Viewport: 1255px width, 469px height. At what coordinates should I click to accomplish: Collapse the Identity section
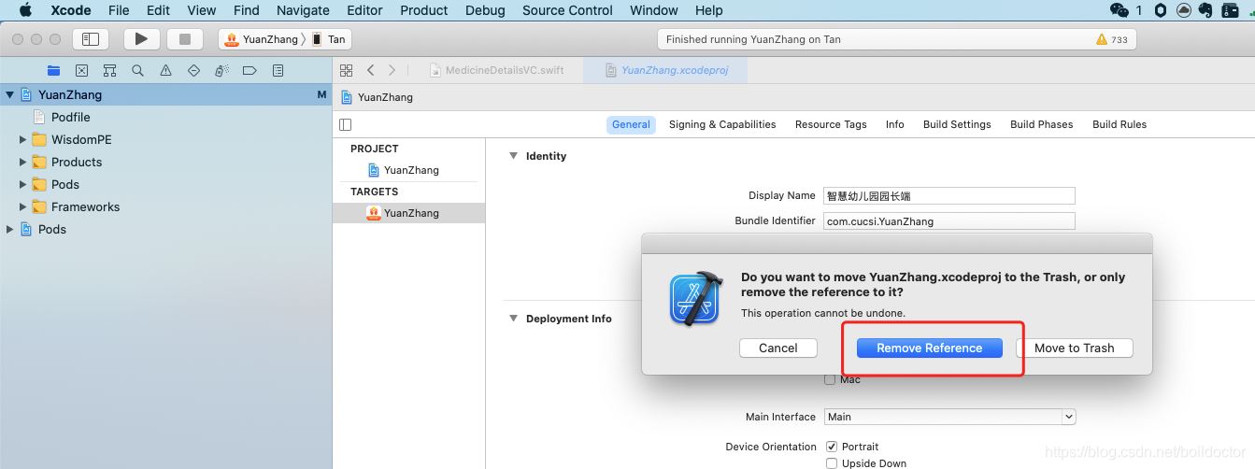513,156
